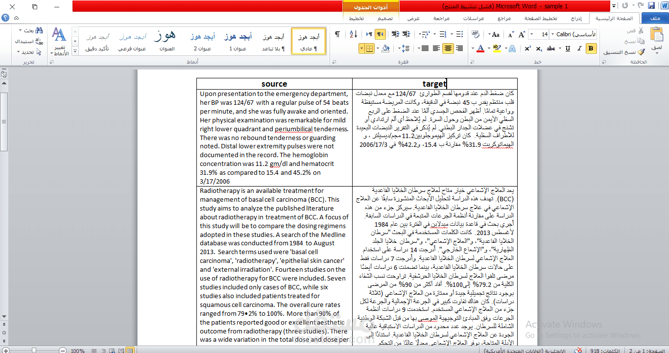Switch to the مراسلات (Mailings) tab

(474, 18)
